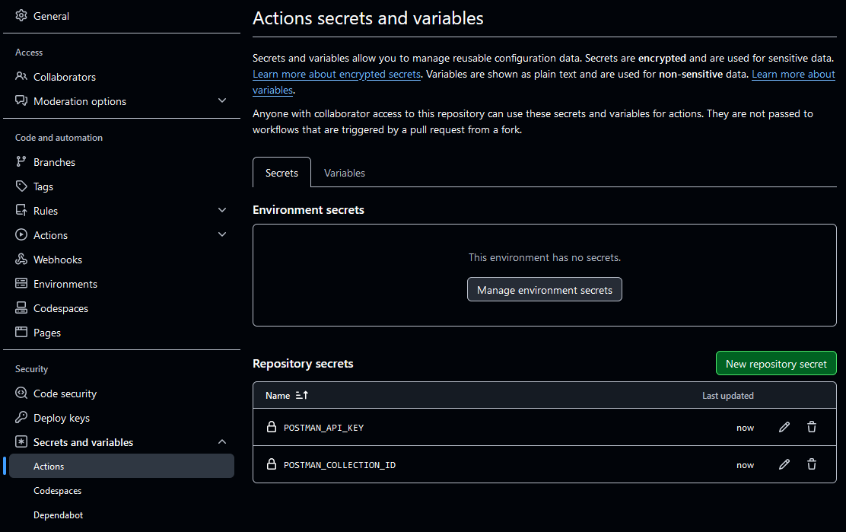This screenshot has height=532, width=846.
Task: Open Webhooks via its sidebar icon
Action: pos(21,259)
